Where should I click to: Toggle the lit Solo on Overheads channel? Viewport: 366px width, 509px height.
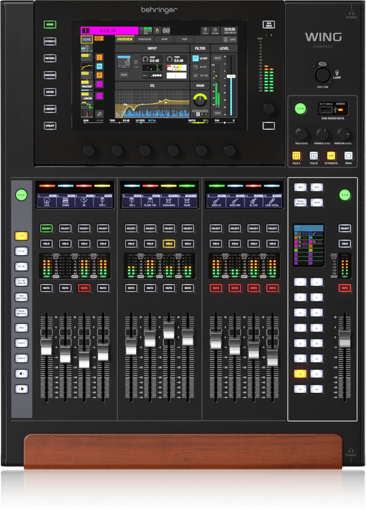pyautogui.click(x=169, y=243)
